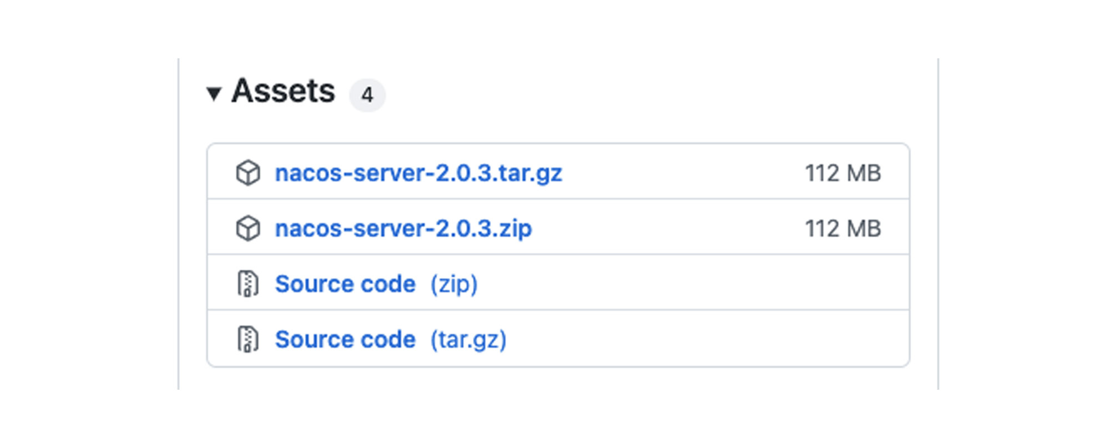Image resolution: width=1110 pixels, height=448 pixels.
Task: Click the package icon beside nacos-server-2.0.3.tar.gz
Action: pos(248,173)
